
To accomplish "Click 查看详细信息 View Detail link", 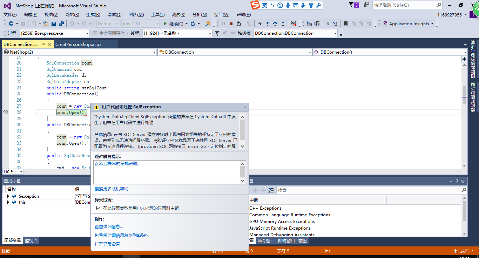I will (109, 227).
